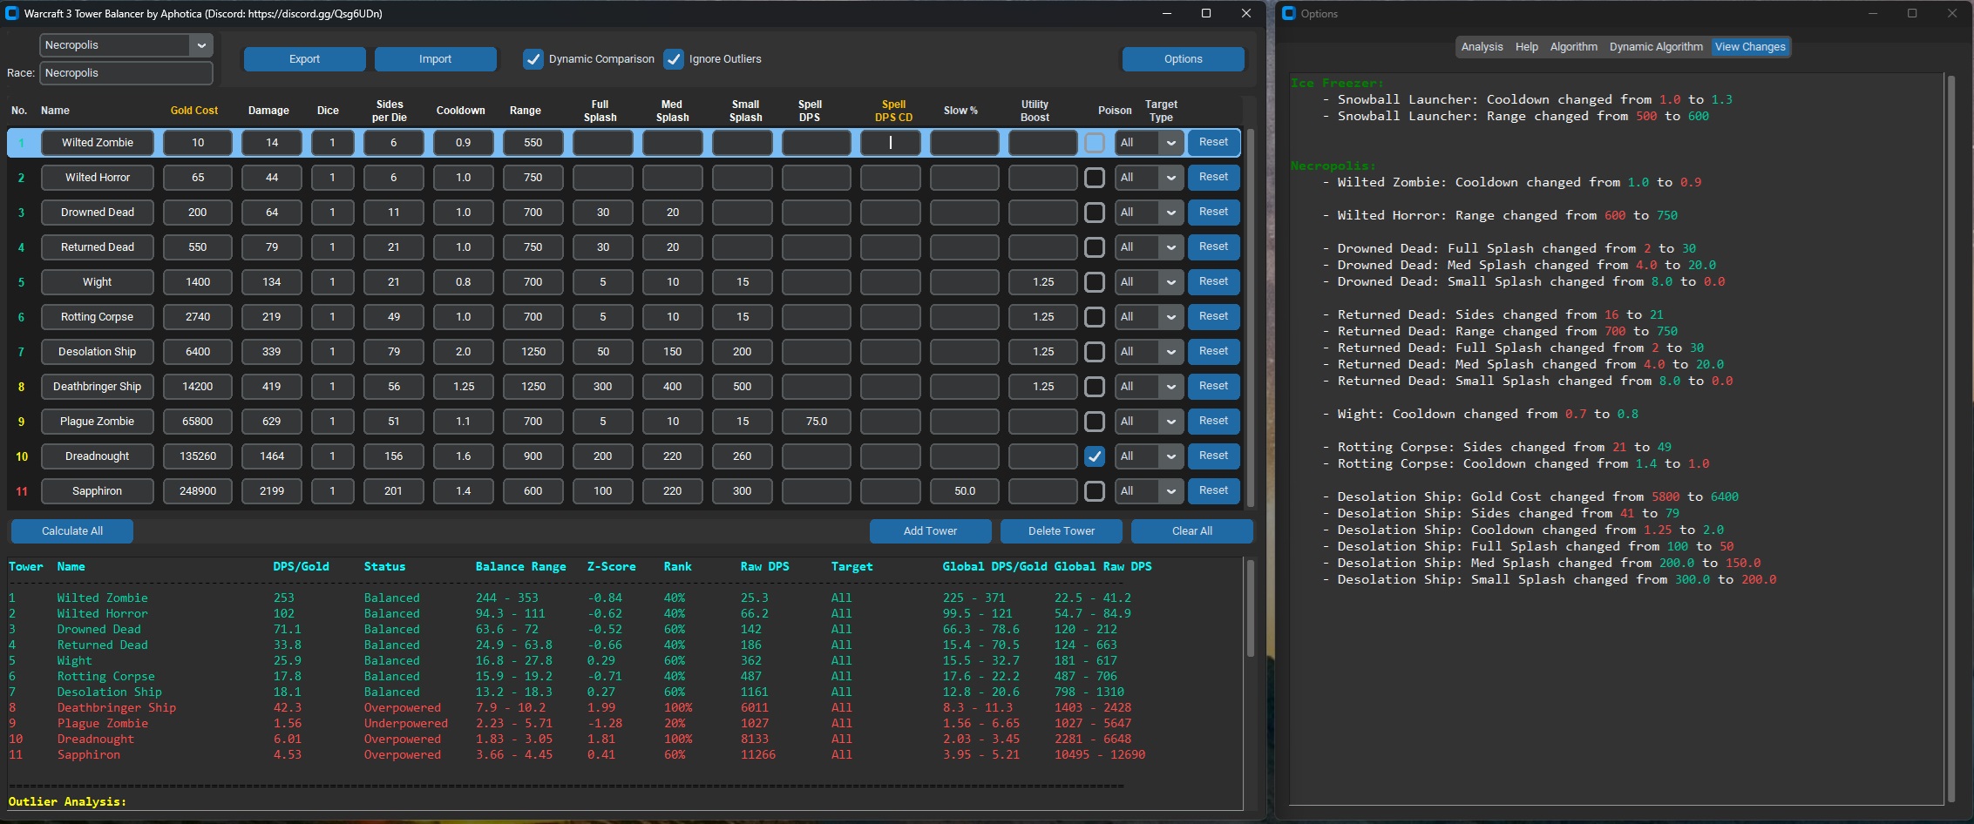The width and height of the screenshot is (1974, 824).
Task: Enable Poison for Wight
Action: 1095,282
